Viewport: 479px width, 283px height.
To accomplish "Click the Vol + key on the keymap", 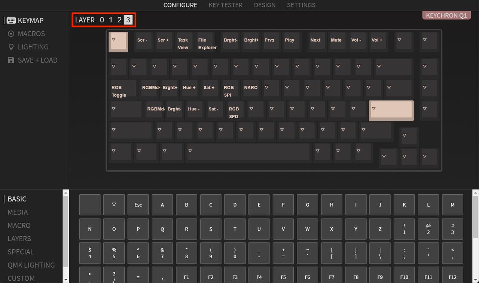I will [x=378, y=42].
